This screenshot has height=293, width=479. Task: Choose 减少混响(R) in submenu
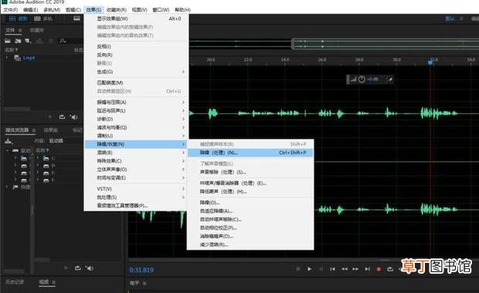[x=250, y=244]
